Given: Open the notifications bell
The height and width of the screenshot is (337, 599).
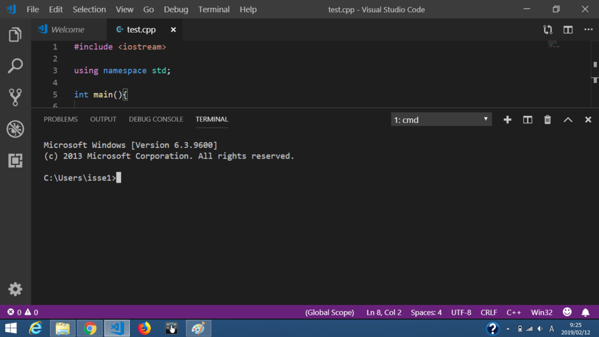Looking at the screenshot, I should 585,312.
